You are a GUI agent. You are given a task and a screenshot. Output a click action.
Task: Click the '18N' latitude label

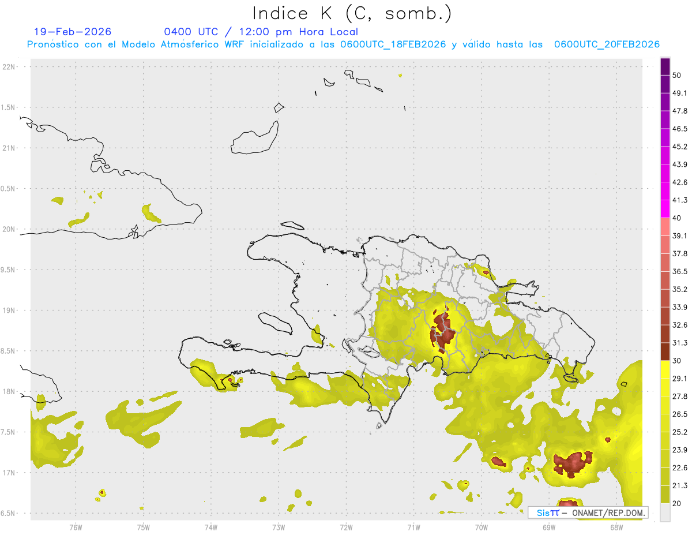9,391
